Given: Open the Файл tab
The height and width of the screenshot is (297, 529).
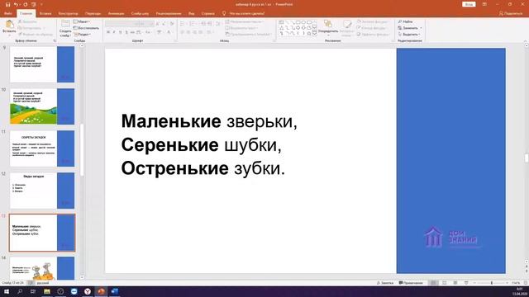Looking at the screenshot, I should pyautogui.click(x=7, y=13).
